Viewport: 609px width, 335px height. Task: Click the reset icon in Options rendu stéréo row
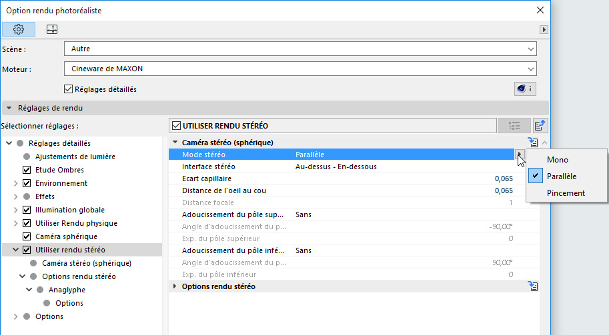pyautogui.click(x=533, y=286)
